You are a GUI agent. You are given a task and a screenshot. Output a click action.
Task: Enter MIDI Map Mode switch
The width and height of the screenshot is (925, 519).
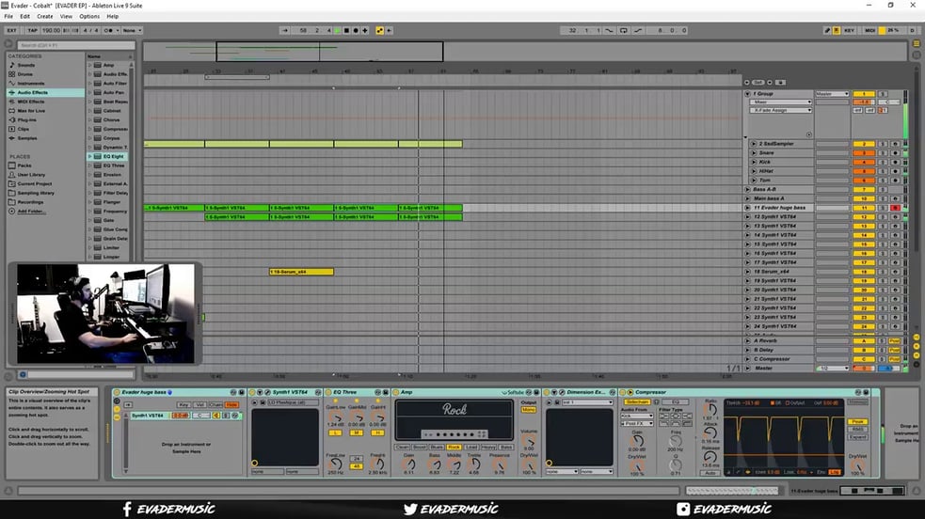(869, 30)
